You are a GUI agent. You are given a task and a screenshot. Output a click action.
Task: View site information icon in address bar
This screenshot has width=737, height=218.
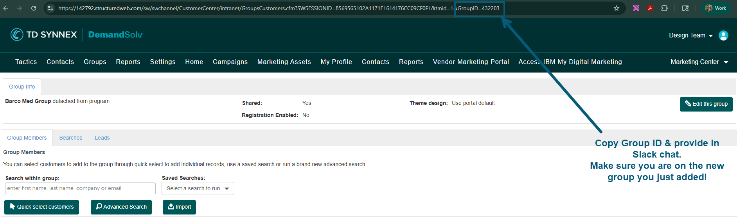[50, 8]
